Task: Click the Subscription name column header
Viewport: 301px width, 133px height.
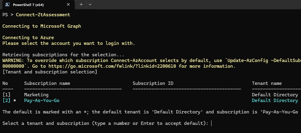Action: [47, 83]
